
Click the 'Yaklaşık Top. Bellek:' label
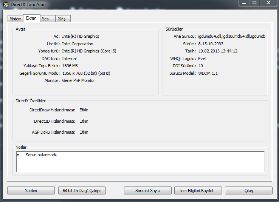click(x=42, y=66)
